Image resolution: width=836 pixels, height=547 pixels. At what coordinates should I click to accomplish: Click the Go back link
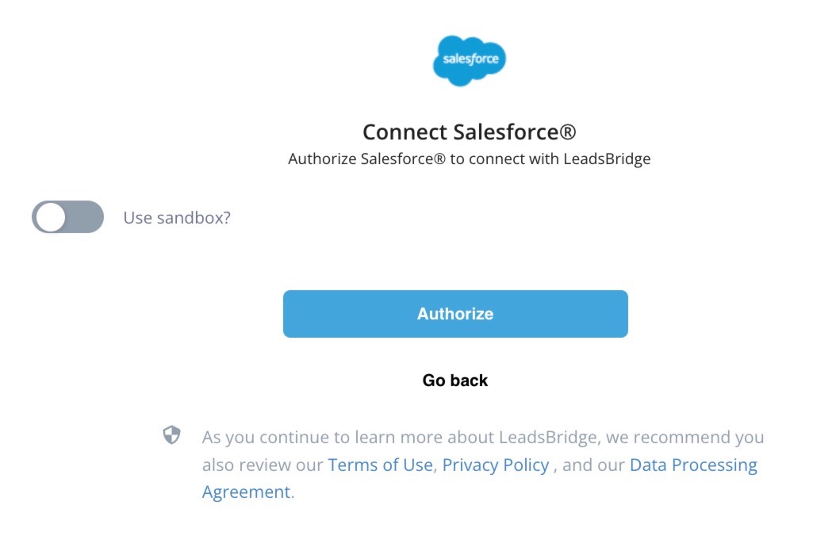[455, 381]
